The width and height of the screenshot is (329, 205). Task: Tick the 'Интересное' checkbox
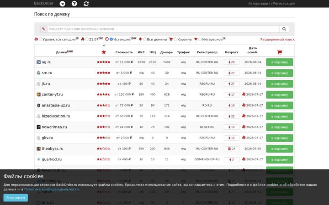200,39
